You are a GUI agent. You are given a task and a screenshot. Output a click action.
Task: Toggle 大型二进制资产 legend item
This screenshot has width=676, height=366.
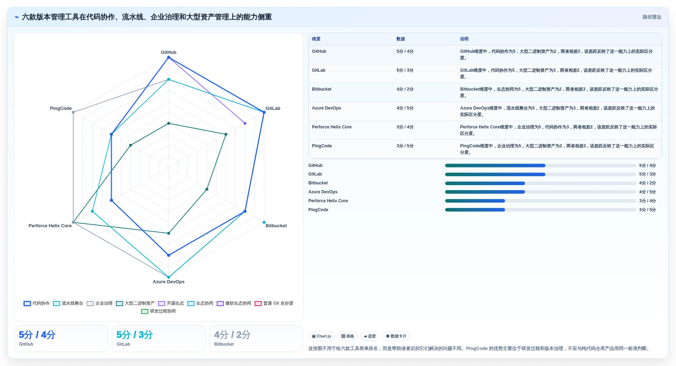point(135,304)
